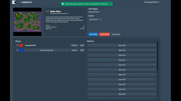This screenshot has height=101, width=181.
Task: Click the ninth referee Open Slot
Action: point(122,84)
